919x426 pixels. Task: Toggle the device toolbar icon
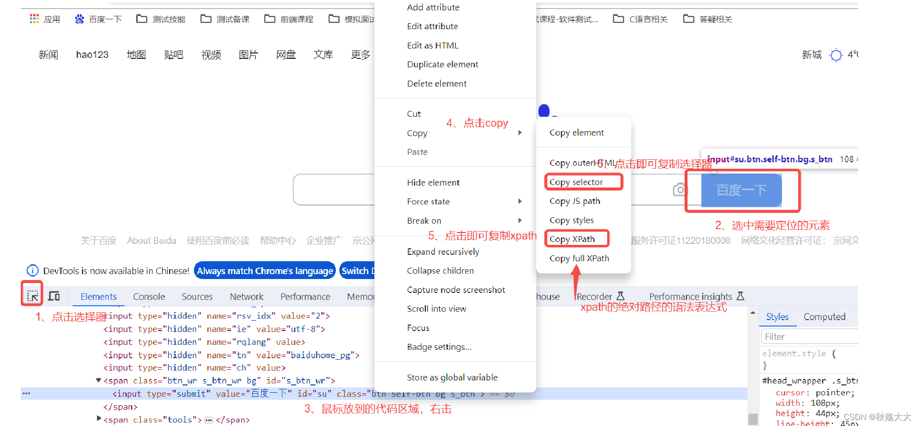[54, 296]
